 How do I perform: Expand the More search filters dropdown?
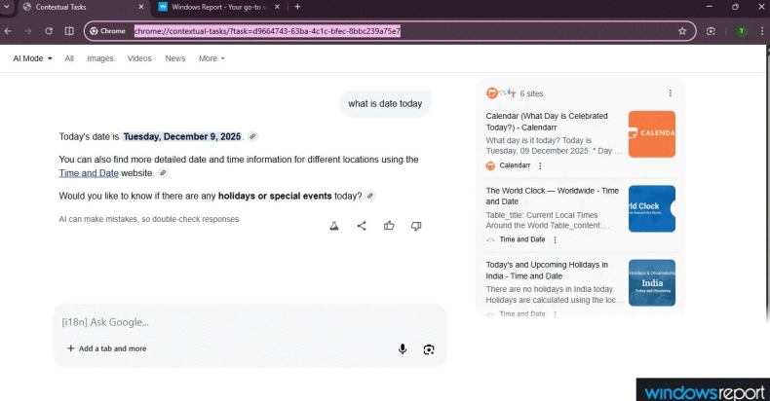click(x=212, y=58)
